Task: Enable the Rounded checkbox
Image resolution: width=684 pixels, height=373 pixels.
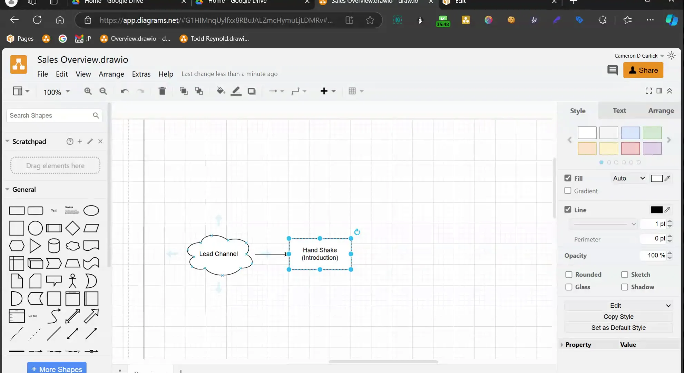Action: point(569,274)
